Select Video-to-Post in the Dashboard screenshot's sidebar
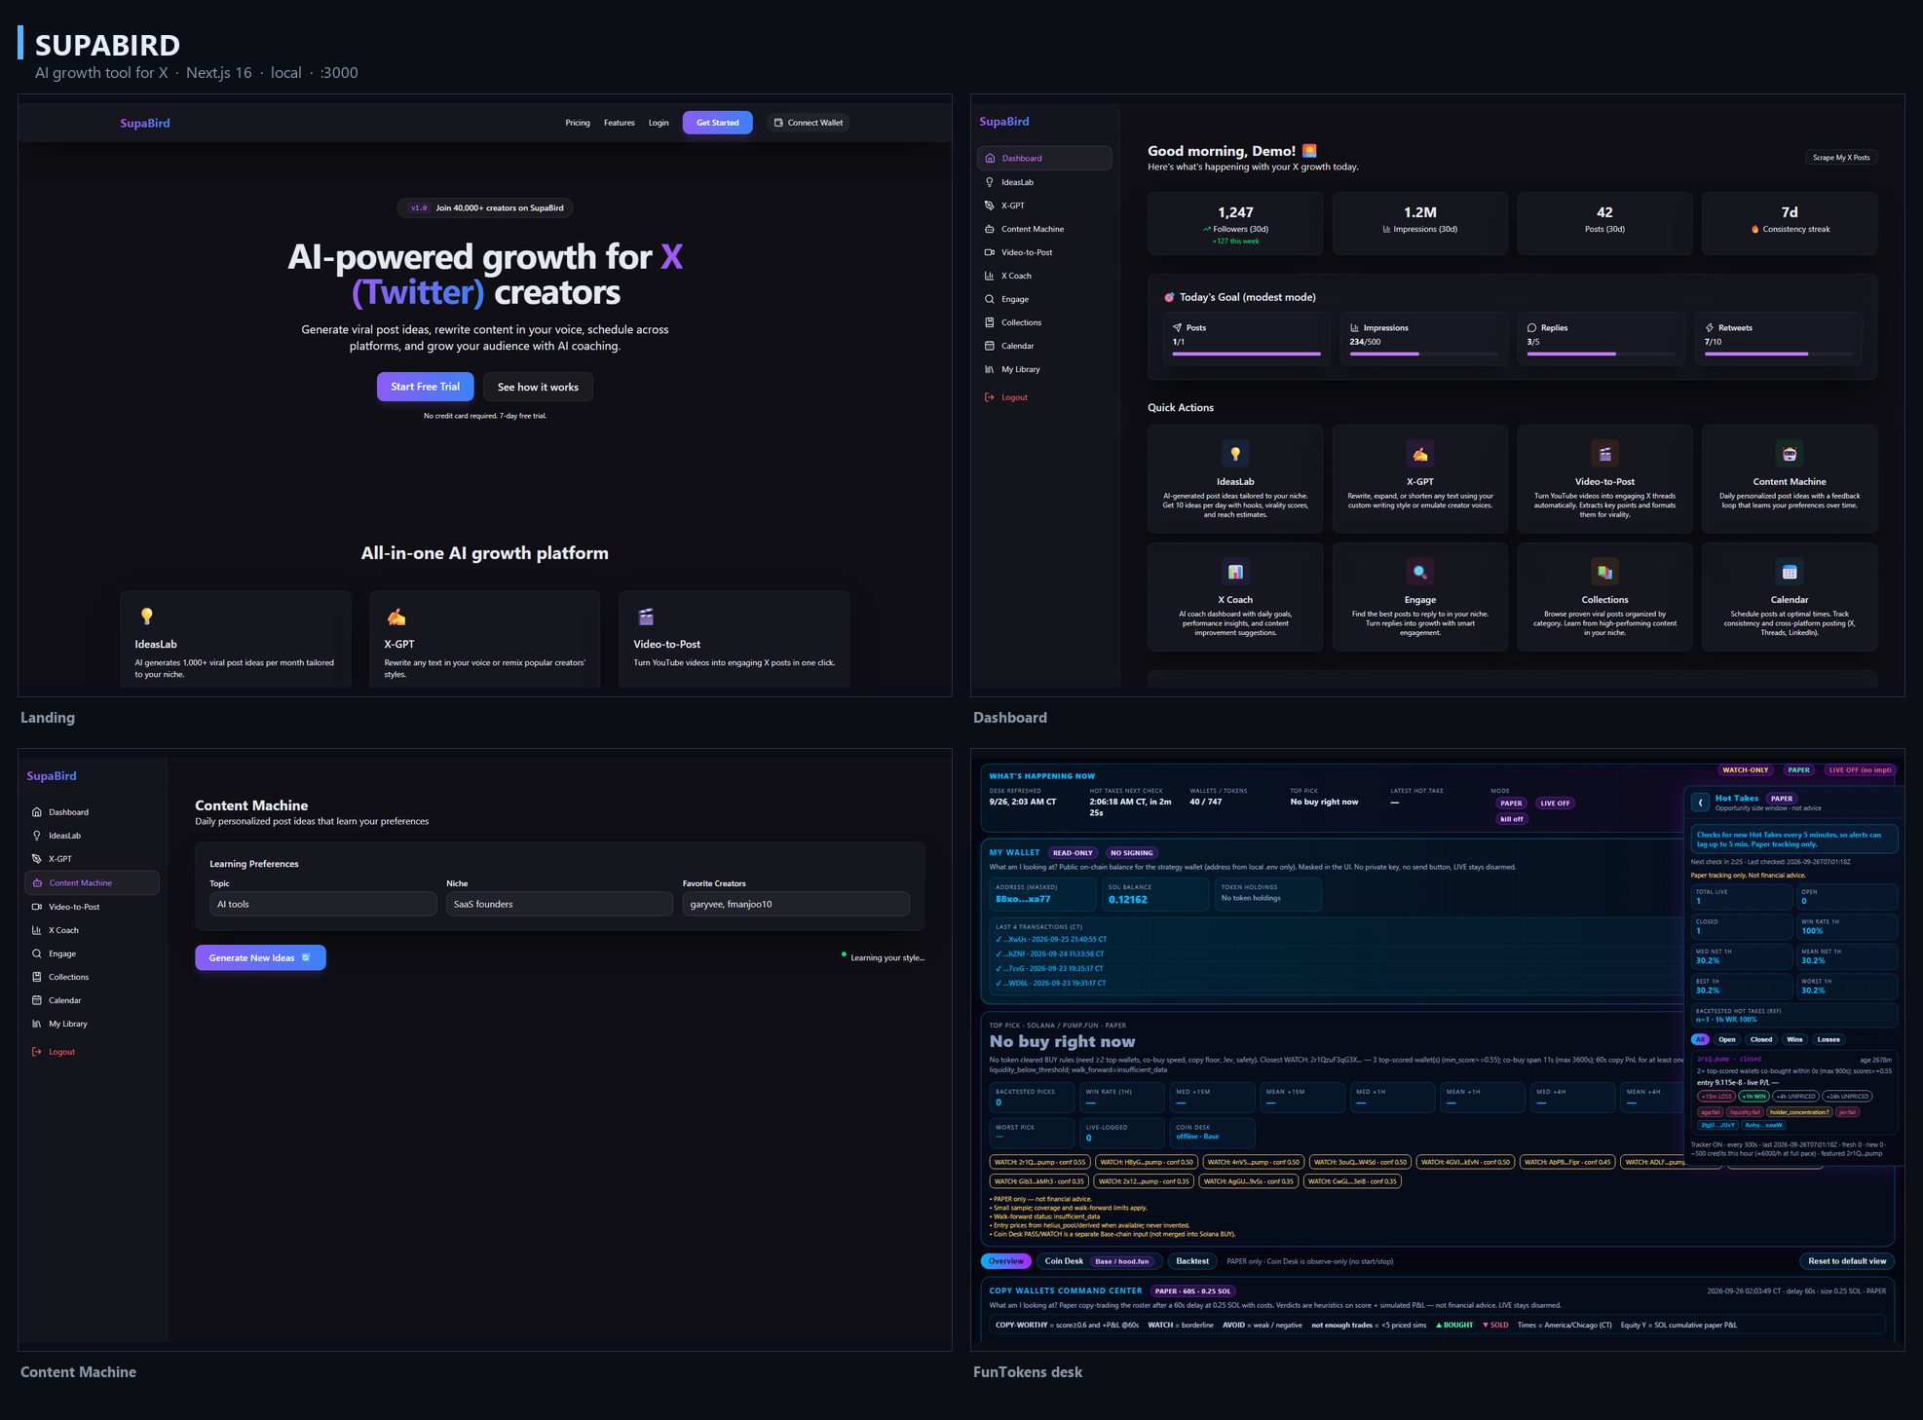 click(x=1044, y=252)
